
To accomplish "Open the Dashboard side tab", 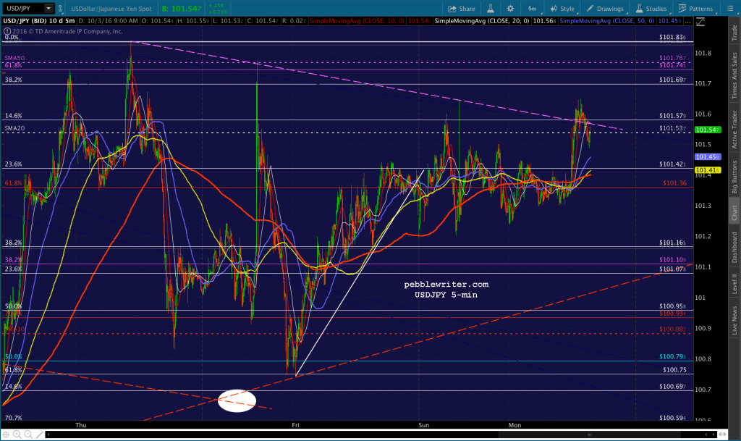I will (x=734, y=247).
